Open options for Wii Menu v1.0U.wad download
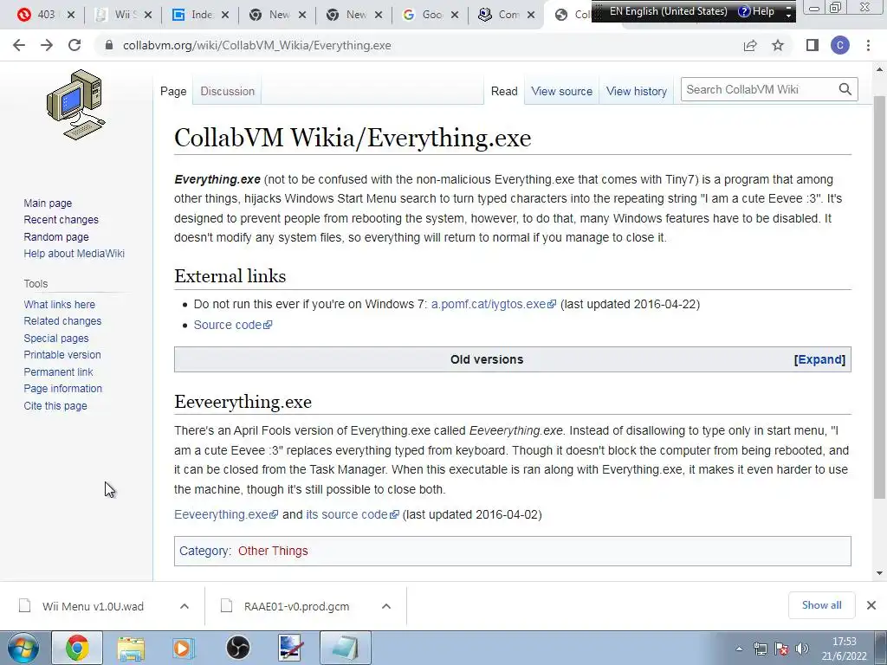This screenshot has height=665, width=887. click(185, 606)
